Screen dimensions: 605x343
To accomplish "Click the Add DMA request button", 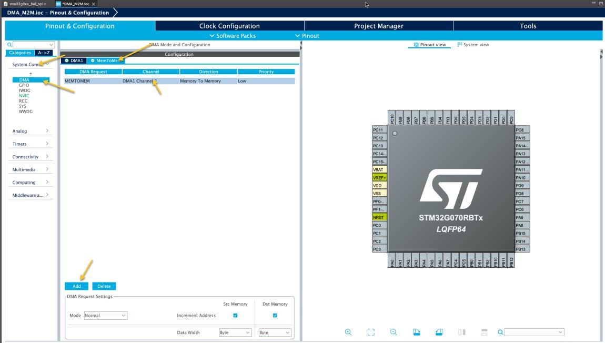I will pyautogui.click(x=76, y=286).
